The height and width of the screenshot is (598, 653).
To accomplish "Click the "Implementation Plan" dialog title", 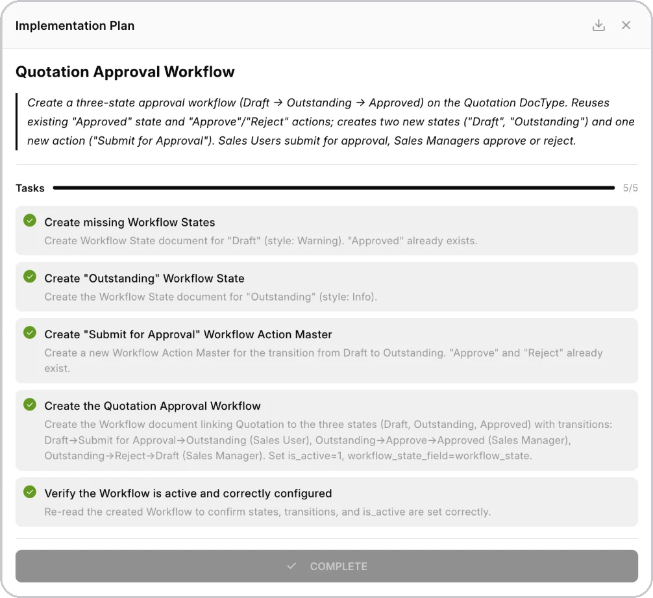I will (x=75, y=25).
